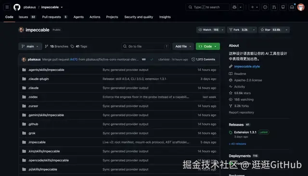Expand the Fork options arrow

click(254, 30)
